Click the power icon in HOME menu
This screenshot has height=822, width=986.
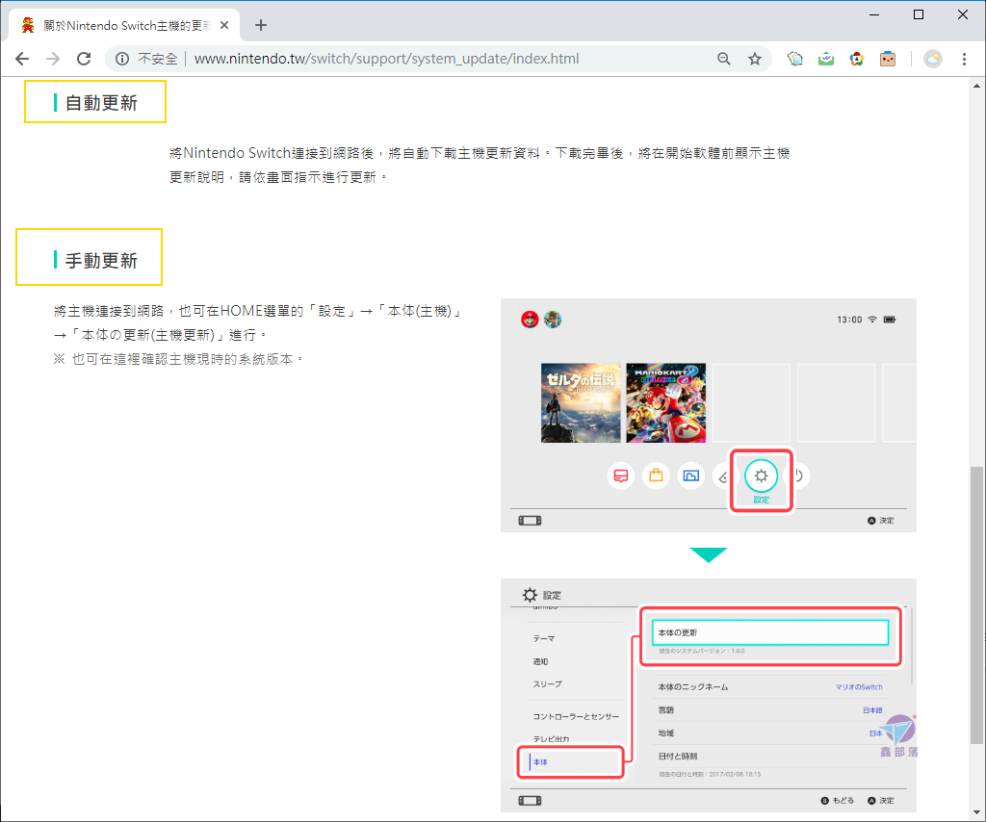(800, 475)
